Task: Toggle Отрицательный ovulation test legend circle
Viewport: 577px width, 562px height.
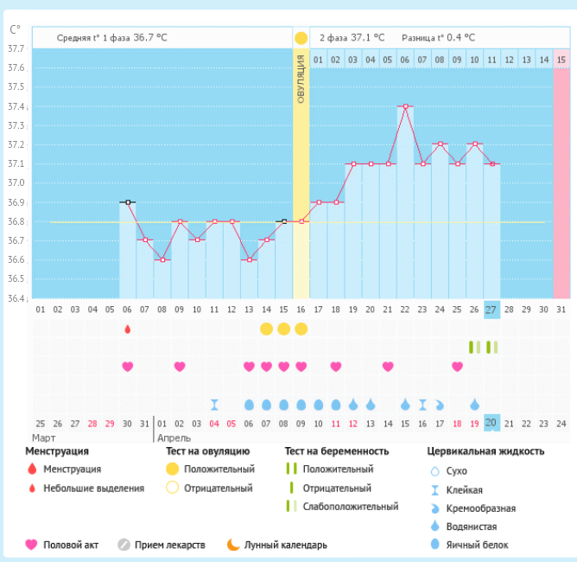Action: 173,488
